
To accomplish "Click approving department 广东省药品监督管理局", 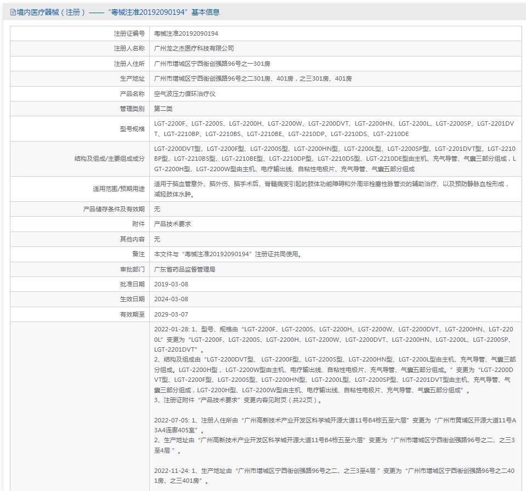I will click(x=184, y=269).
